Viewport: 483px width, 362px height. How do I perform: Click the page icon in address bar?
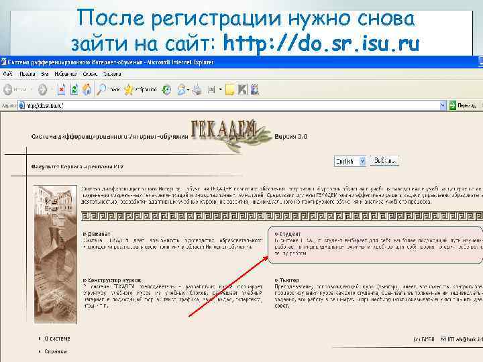click(x=22, y=106)
